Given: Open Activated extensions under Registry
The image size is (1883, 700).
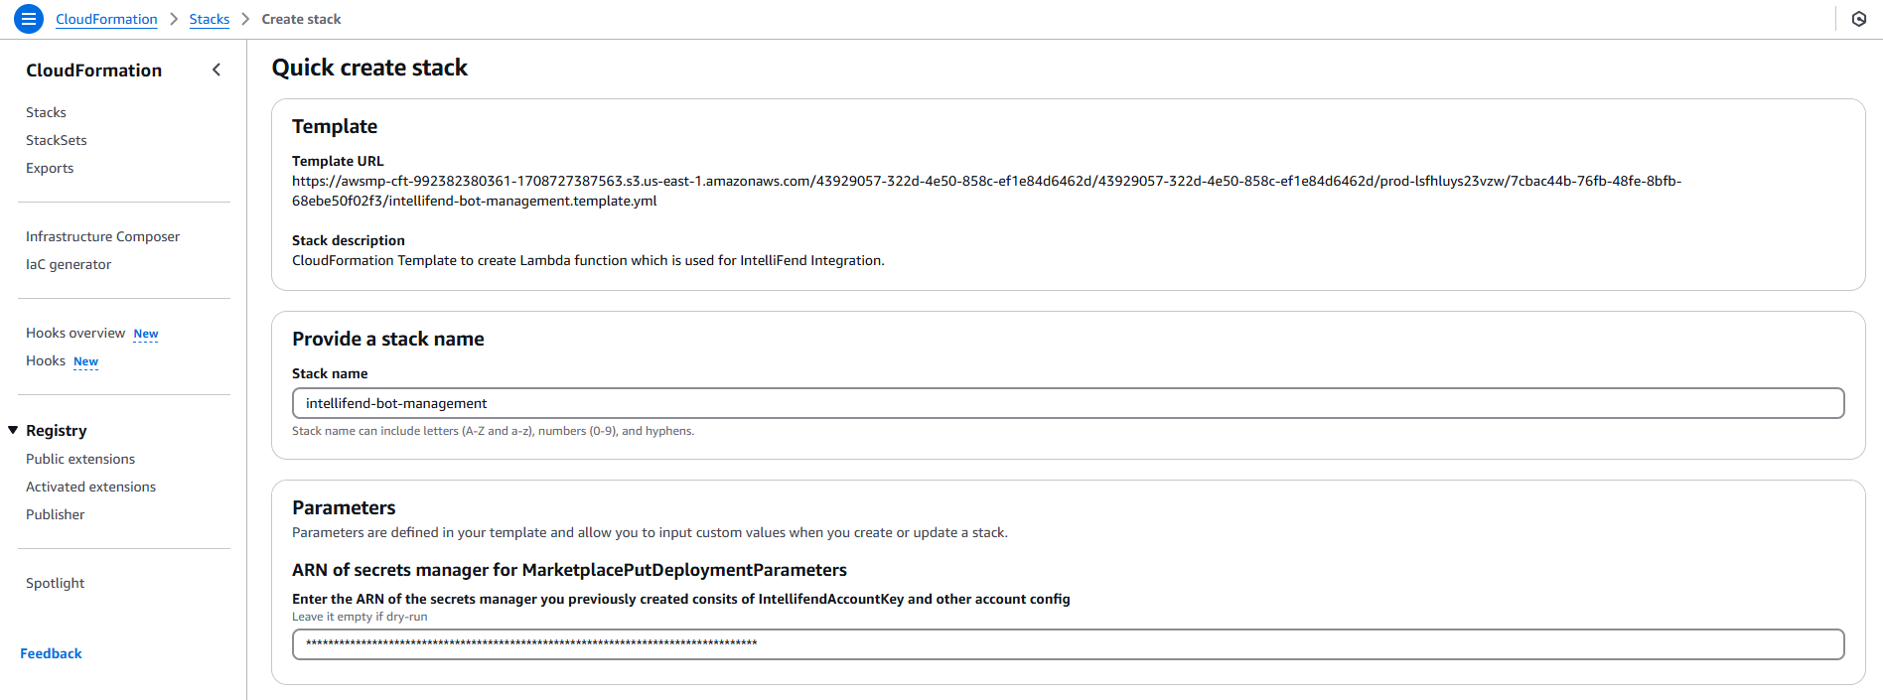Looking at the screenshot, I should [x=91, y=487].
